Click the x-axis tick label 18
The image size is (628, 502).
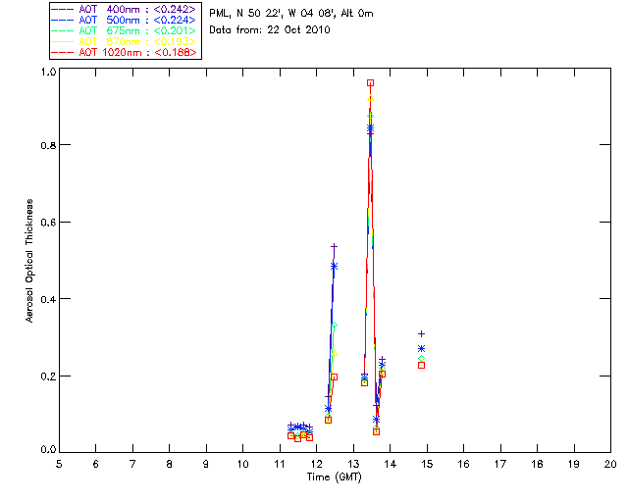click(538, 464)
